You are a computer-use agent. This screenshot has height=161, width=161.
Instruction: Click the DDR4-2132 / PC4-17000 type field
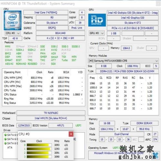(127, 71)
